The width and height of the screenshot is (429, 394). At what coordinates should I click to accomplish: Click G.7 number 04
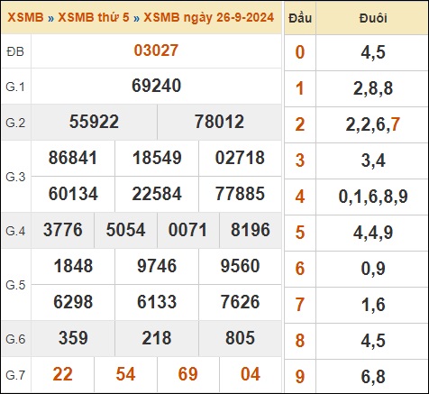[251, 374]
